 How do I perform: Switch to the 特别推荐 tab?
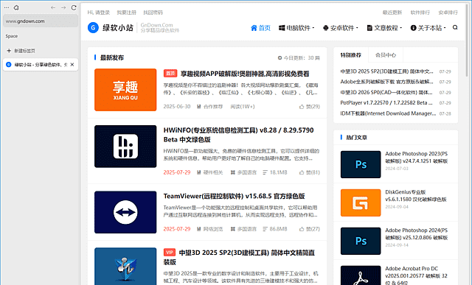[351, 55]
